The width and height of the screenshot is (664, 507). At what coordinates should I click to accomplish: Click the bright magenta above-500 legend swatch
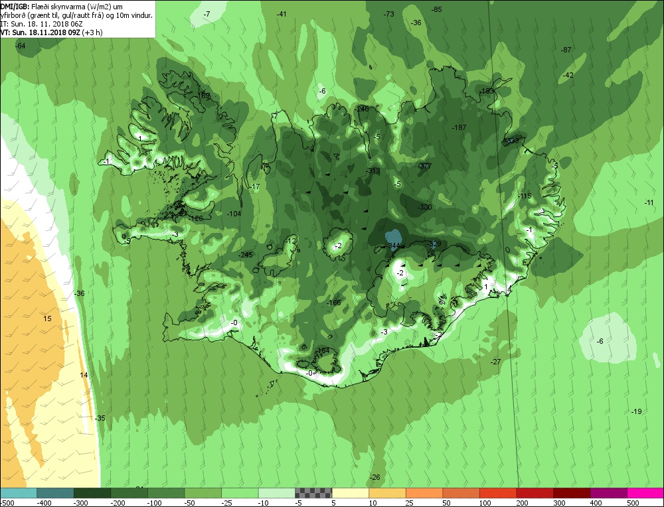tap(645, 493)
